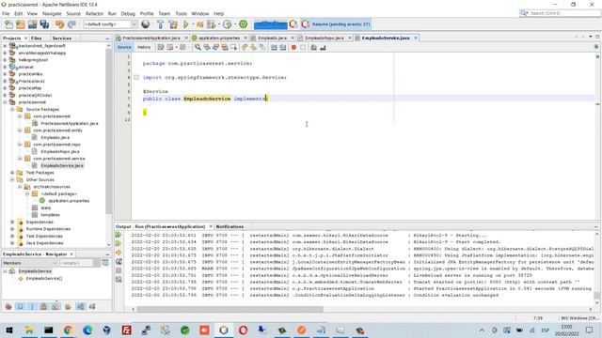Open the Refactor menu

pyautogui.click(x=94, y=13)
